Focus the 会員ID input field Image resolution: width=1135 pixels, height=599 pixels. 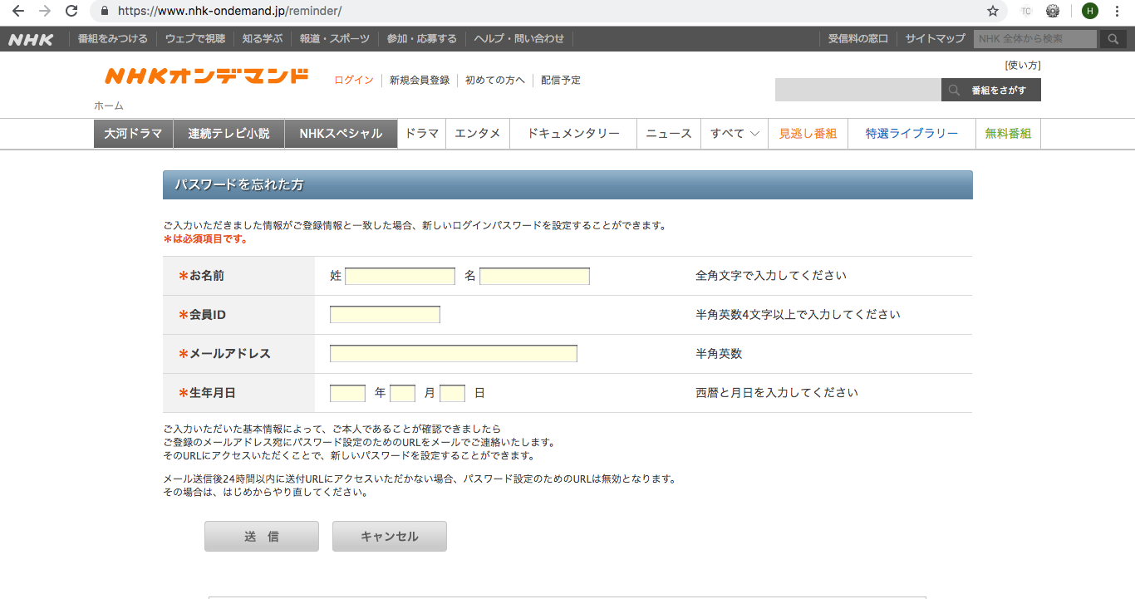[x=385, y=315]
